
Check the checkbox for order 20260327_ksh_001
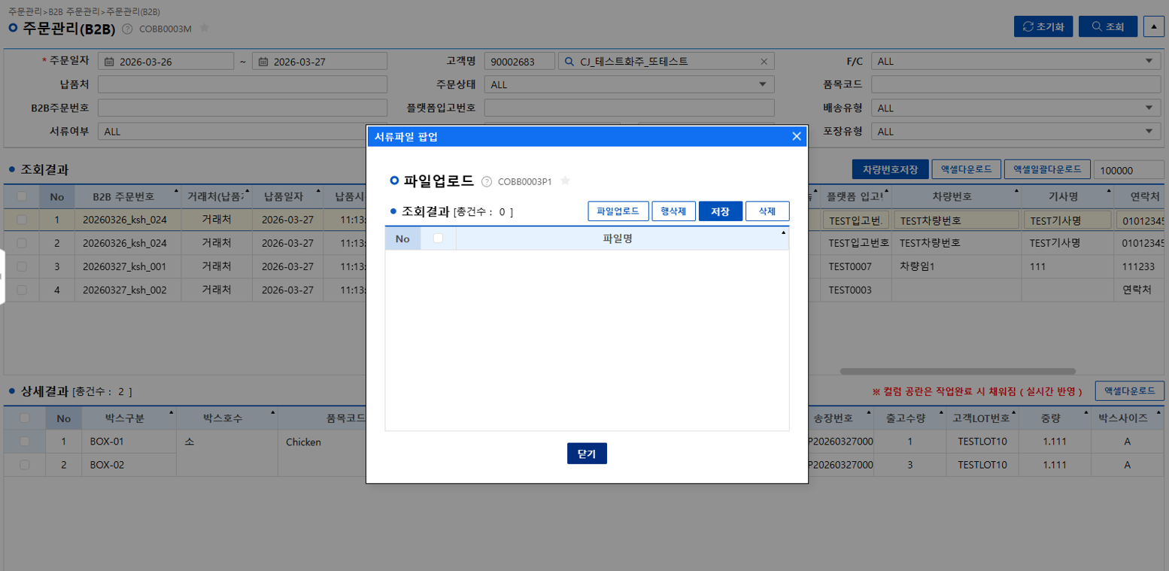click(23, 266)
